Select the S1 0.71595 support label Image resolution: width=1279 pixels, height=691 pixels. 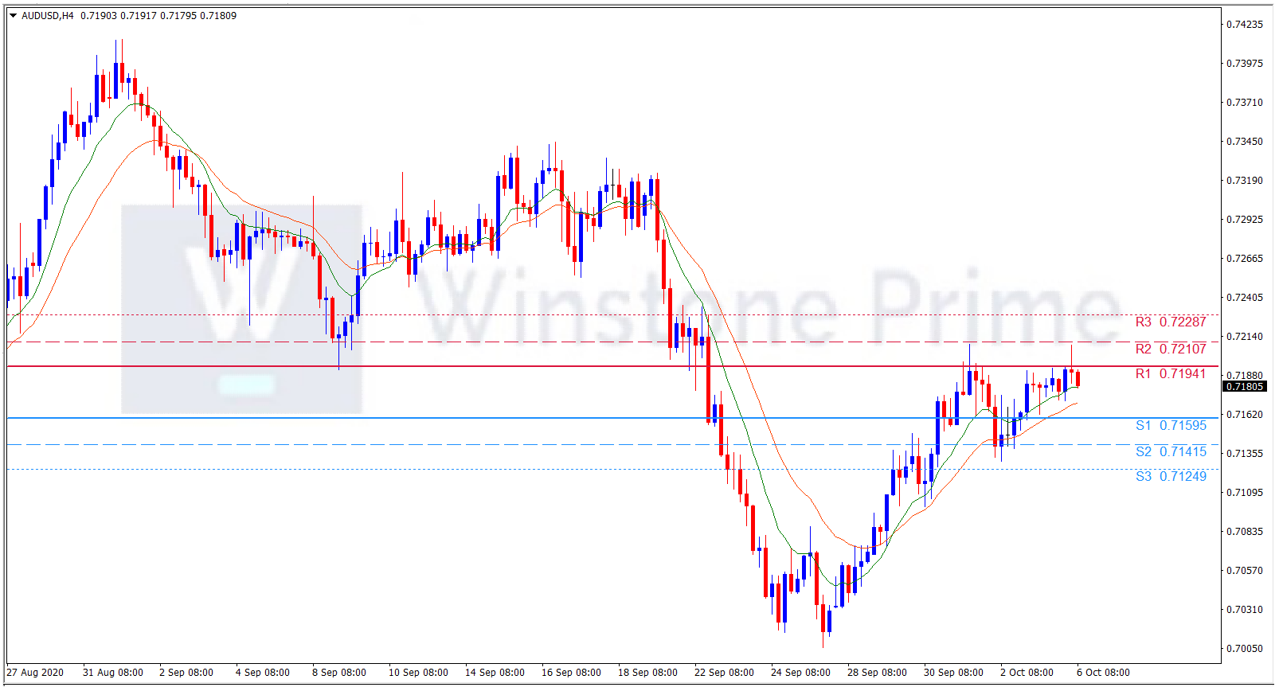coord(1170,426)
